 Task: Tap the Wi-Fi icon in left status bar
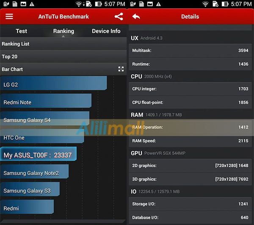point(79,4)
